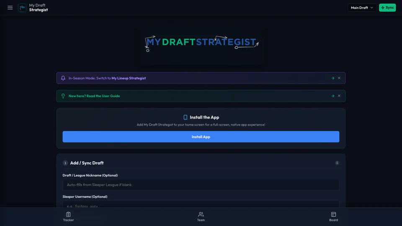The height and width of the screenshot is (226, 402).
Task: Click the My Draft Strategist banner logo
Action: tap(201, 44)
